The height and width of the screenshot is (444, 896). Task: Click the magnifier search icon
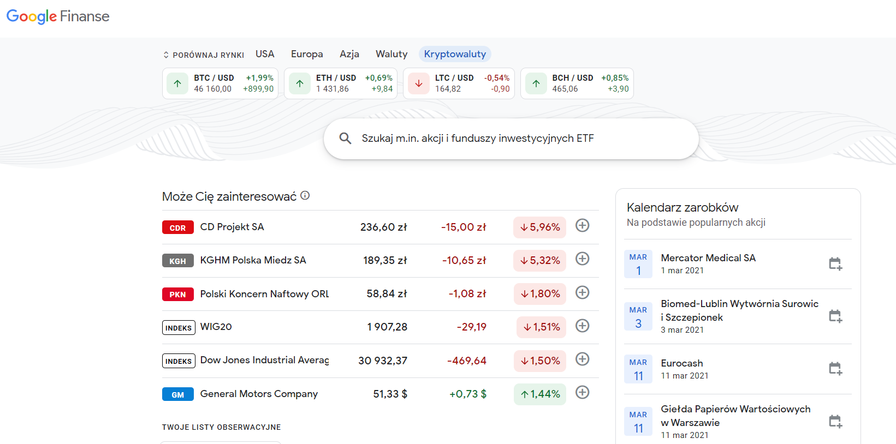pos(345,139)
